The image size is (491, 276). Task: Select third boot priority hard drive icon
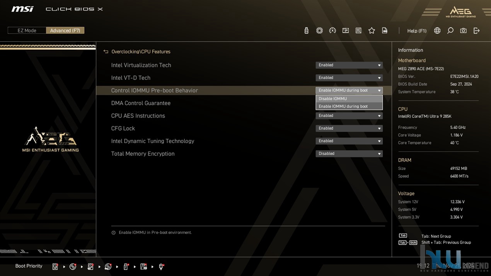(90, 266)
